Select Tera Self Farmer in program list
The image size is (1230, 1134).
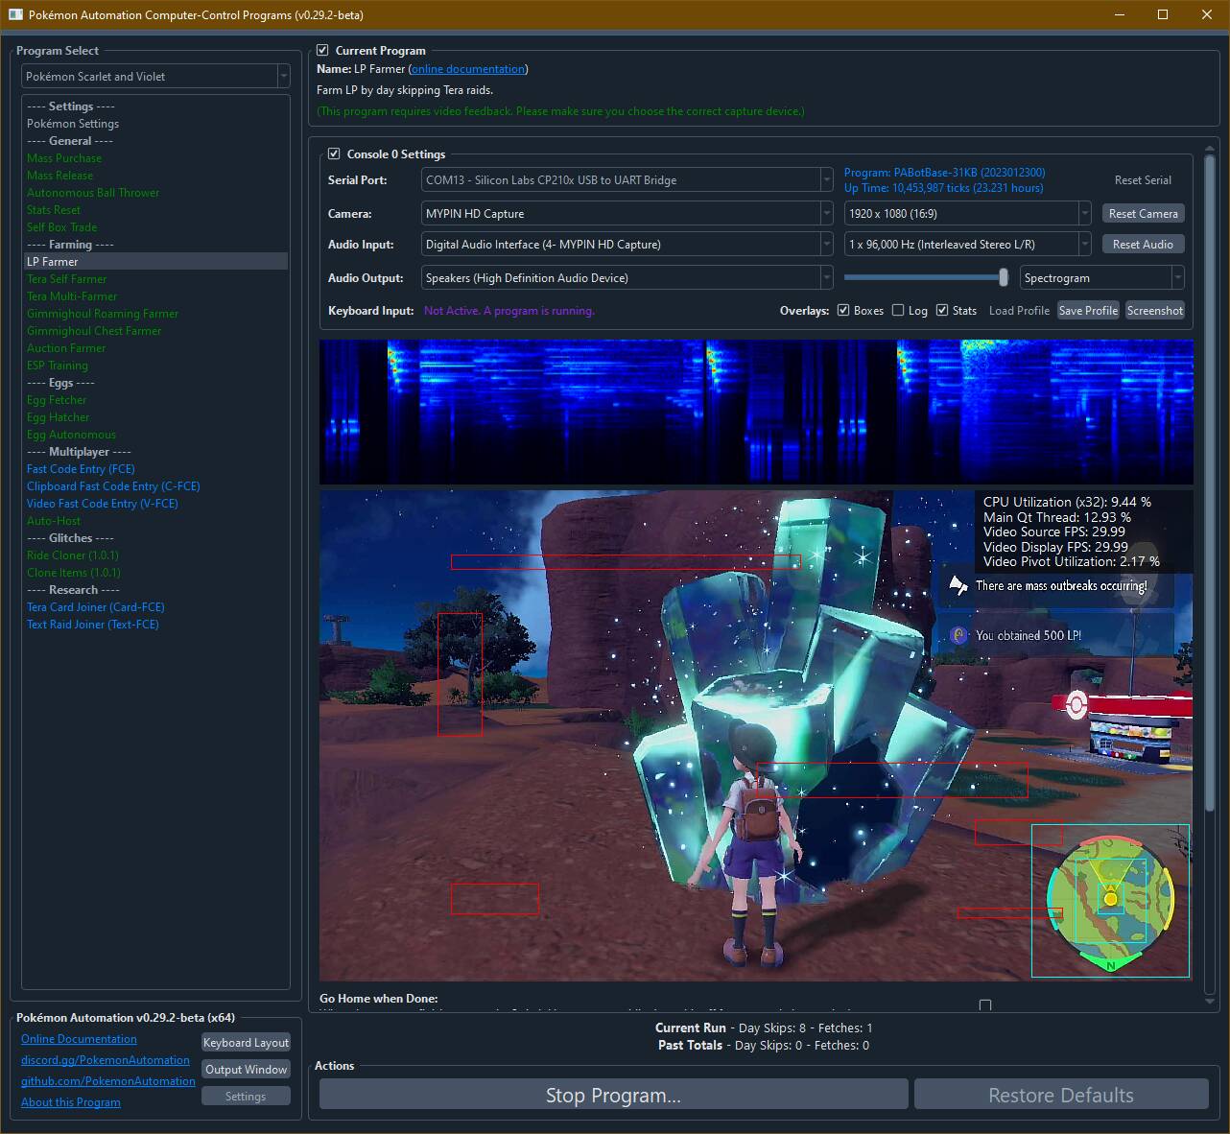coord(67,279)
